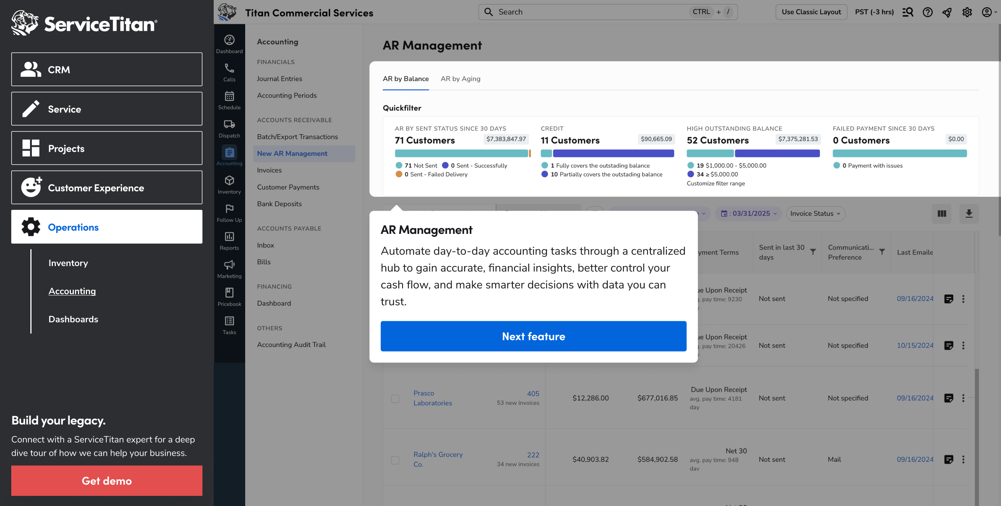Filter the Sent in last 30 days column
1001x506 pixels.
tap(813, 252)
